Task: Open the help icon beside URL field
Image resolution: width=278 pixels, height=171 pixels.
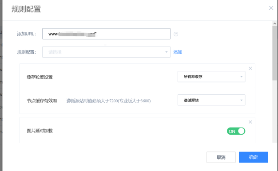Action: coord(176,34)
